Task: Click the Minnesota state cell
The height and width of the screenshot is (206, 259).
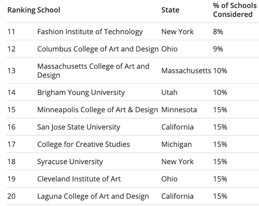Action: pyautogui.click(x=179, y=110)
